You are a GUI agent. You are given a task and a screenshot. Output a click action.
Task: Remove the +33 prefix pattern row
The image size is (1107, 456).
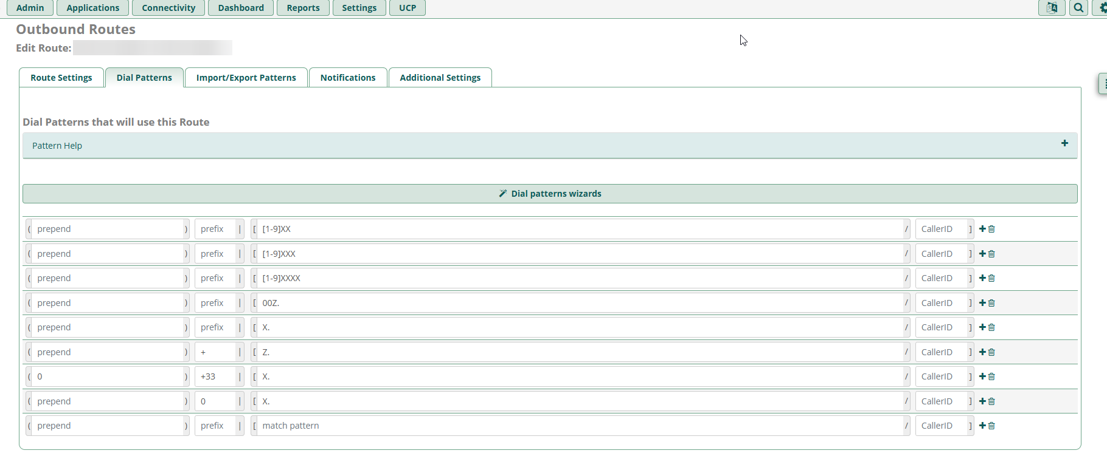[x=991, y=376]
